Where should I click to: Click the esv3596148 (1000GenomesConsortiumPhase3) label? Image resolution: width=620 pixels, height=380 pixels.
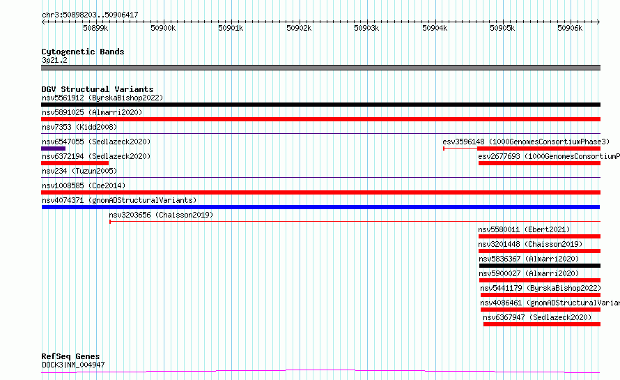pos(526,142)
